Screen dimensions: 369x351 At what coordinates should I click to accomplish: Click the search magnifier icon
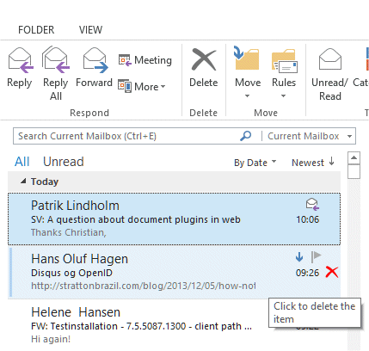246,136
